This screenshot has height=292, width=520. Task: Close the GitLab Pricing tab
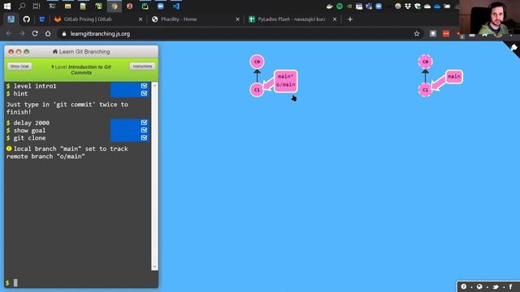pyautogui.click(x=141, y=19)
